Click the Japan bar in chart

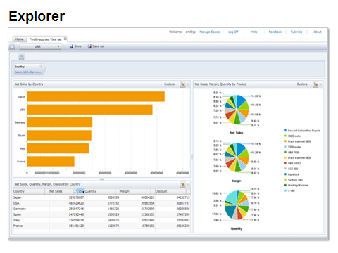(96, 96)
